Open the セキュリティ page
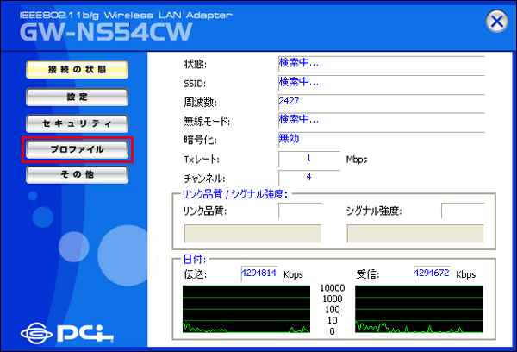Screen dimensions: 517x352 tap(77, 123)
